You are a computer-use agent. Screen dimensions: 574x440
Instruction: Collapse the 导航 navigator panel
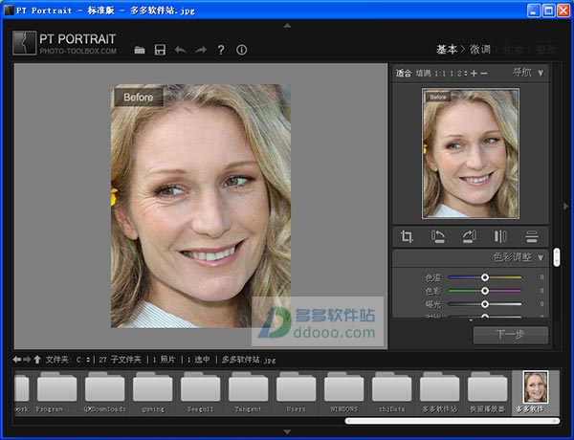541,73
